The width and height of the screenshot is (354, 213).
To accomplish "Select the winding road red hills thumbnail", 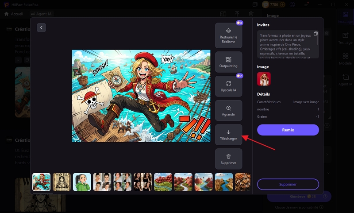I will pyautogui.click(x=183, y=182).
